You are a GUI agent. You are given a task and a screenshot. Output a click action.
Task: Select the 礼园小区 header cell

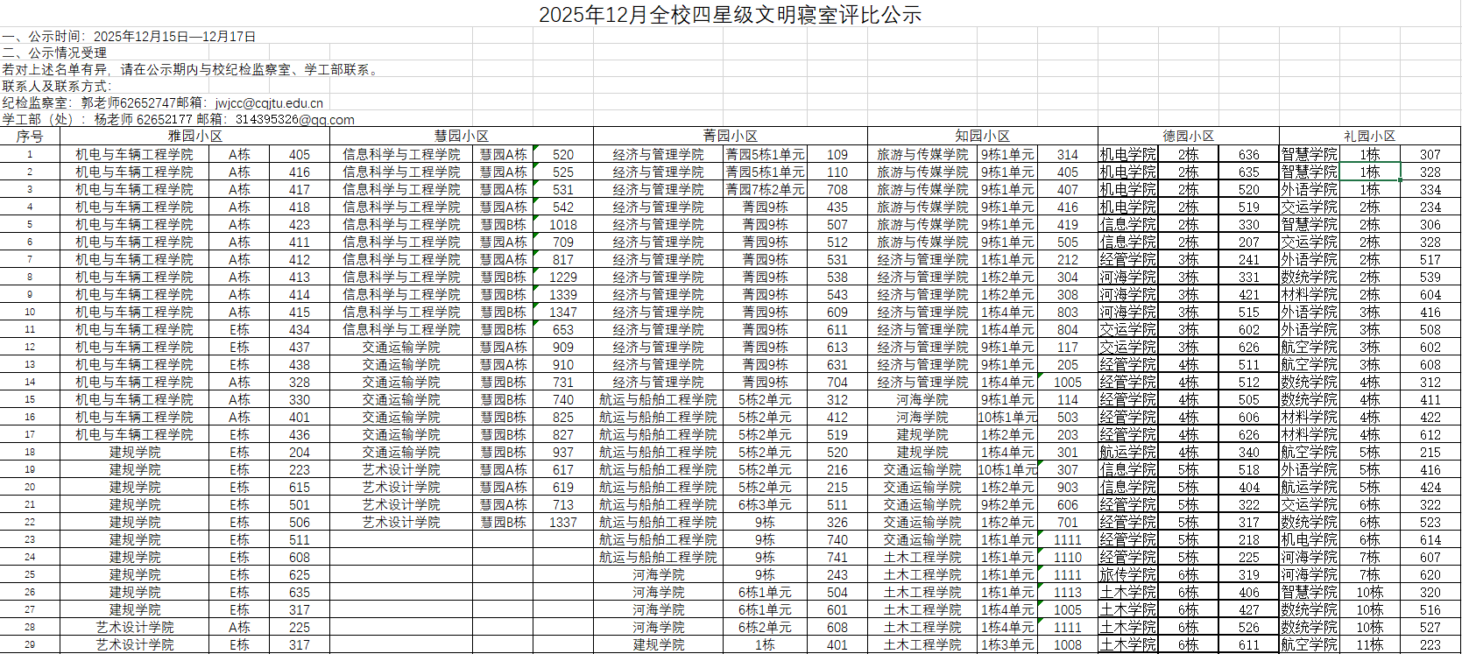1369,137
